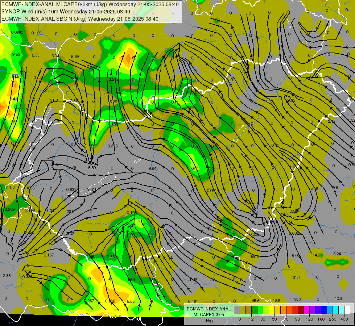The image size is (355, 326).
Task: Click the bright green legend swatch
Action: click(260, 310)
